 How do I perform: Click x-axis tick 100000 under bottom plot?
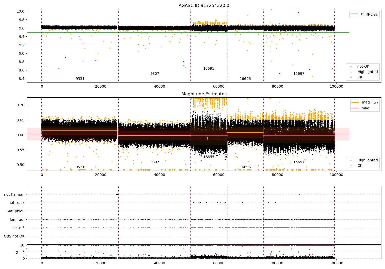[x=336, y=263]
